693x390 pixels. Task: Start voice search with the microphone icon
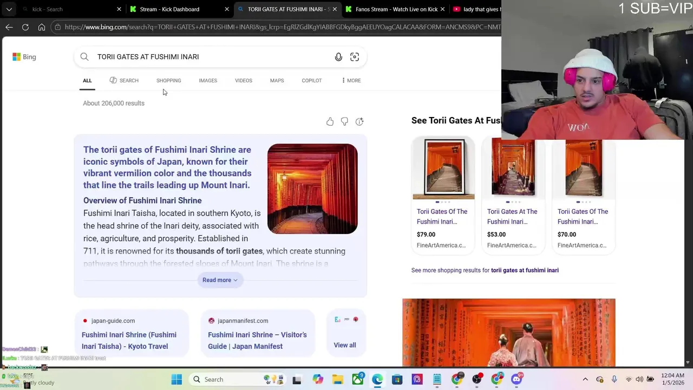[x=338, y=57]
